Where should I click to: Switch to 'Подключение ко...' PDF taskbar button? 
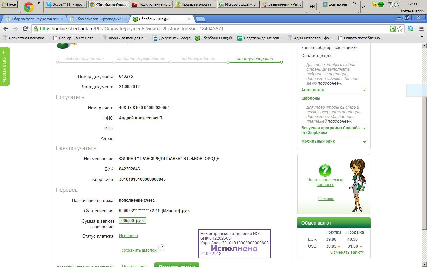click(152, 5)
